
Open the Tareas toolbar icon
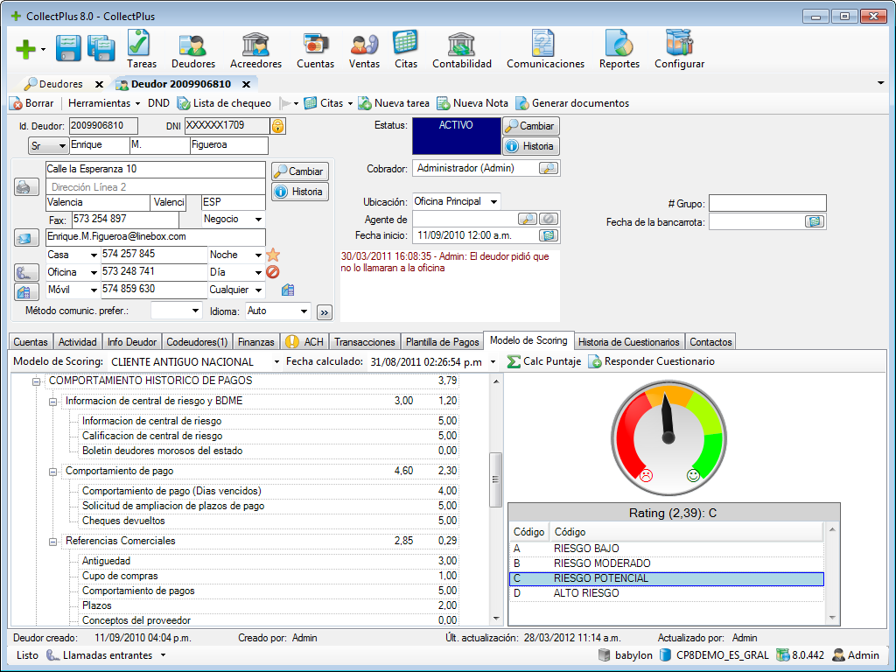pyautogui.click(x=141, y=49)
